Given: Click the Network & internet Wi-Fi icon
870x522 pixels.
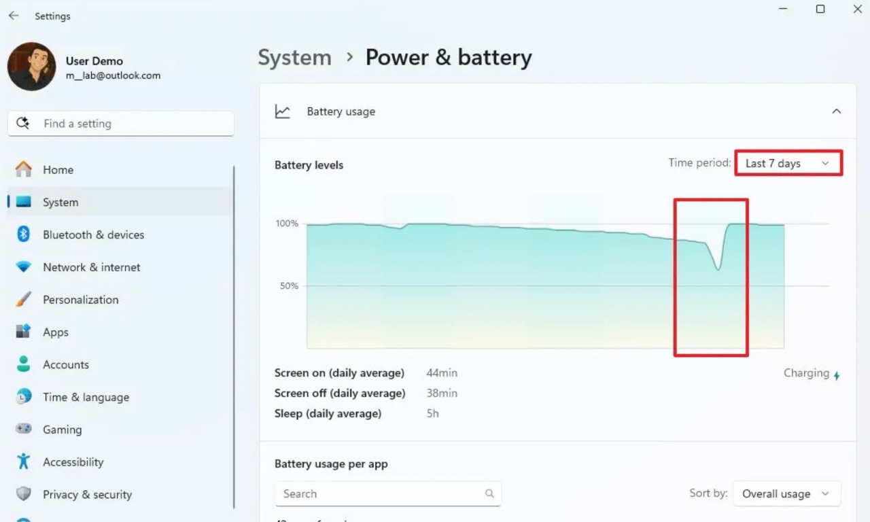Looking at the screenshot, I should coord(24,267).
